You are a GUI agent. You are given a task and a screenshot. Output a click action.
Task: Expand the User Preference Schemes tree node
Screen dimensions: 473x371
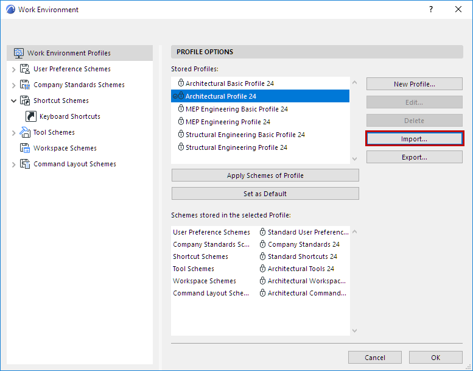click(x=14, y=69)
